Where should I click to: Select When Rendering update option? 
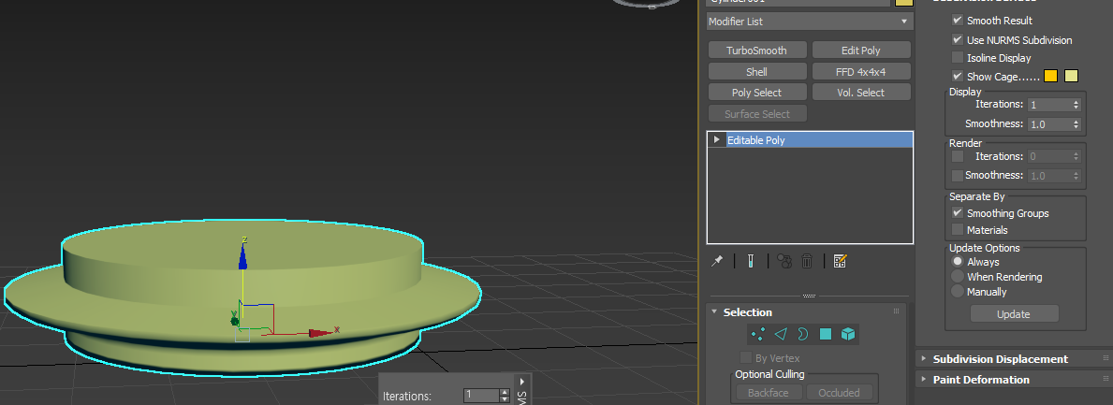(958, 277)
